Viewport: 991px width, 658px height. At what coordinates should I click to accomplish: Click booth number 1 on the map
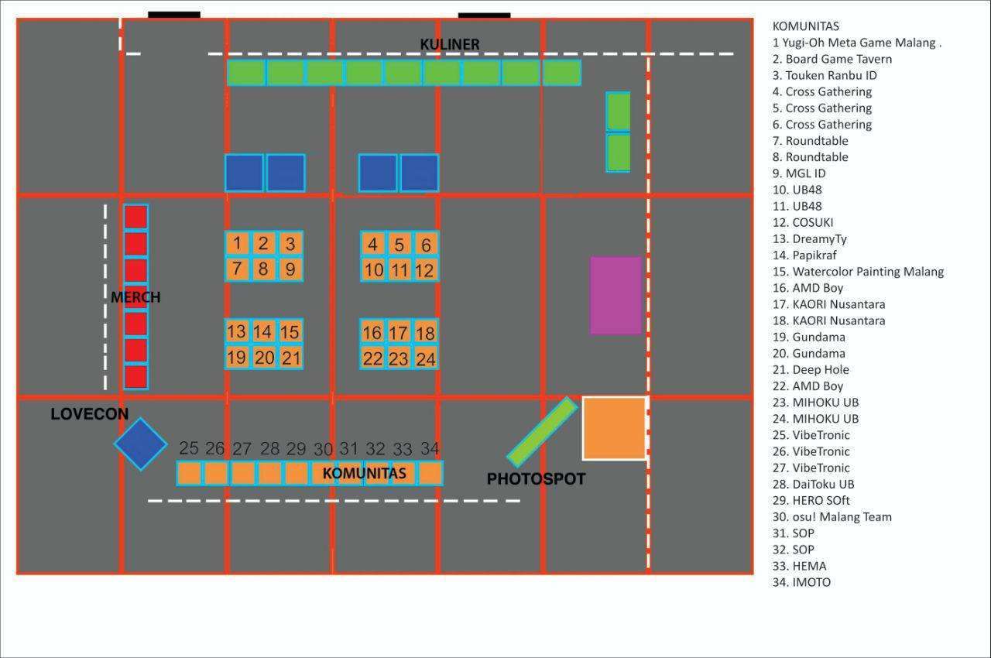pyautogui.click(x=237, y=244)
